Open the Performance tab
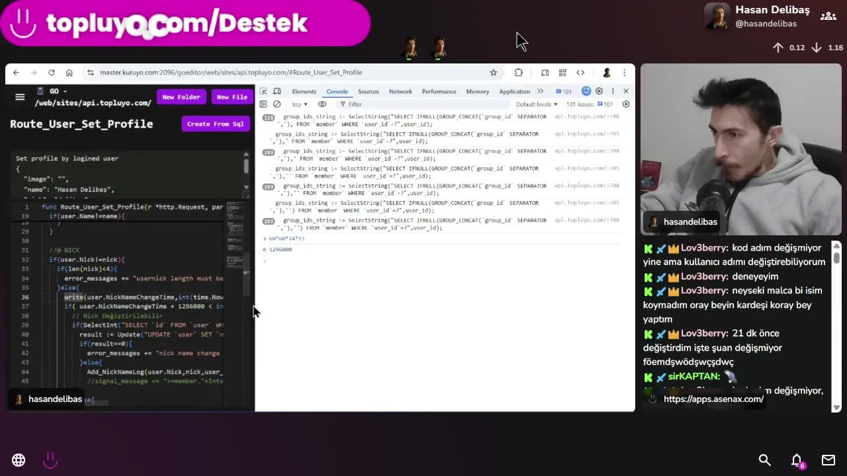The width and height of the screenshot is (847, 476). tap(439, 91)
